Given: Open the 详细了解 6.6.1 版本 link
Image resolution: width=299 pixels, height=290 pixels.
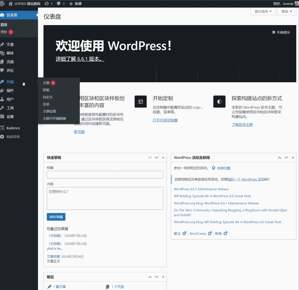Looking at the screenshot, I should tap(80, 59).
